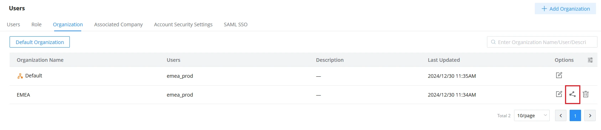The height and width of the screenshot is (130, 601).
Task: Open the Associated Company tab
Action: [118, 25]
